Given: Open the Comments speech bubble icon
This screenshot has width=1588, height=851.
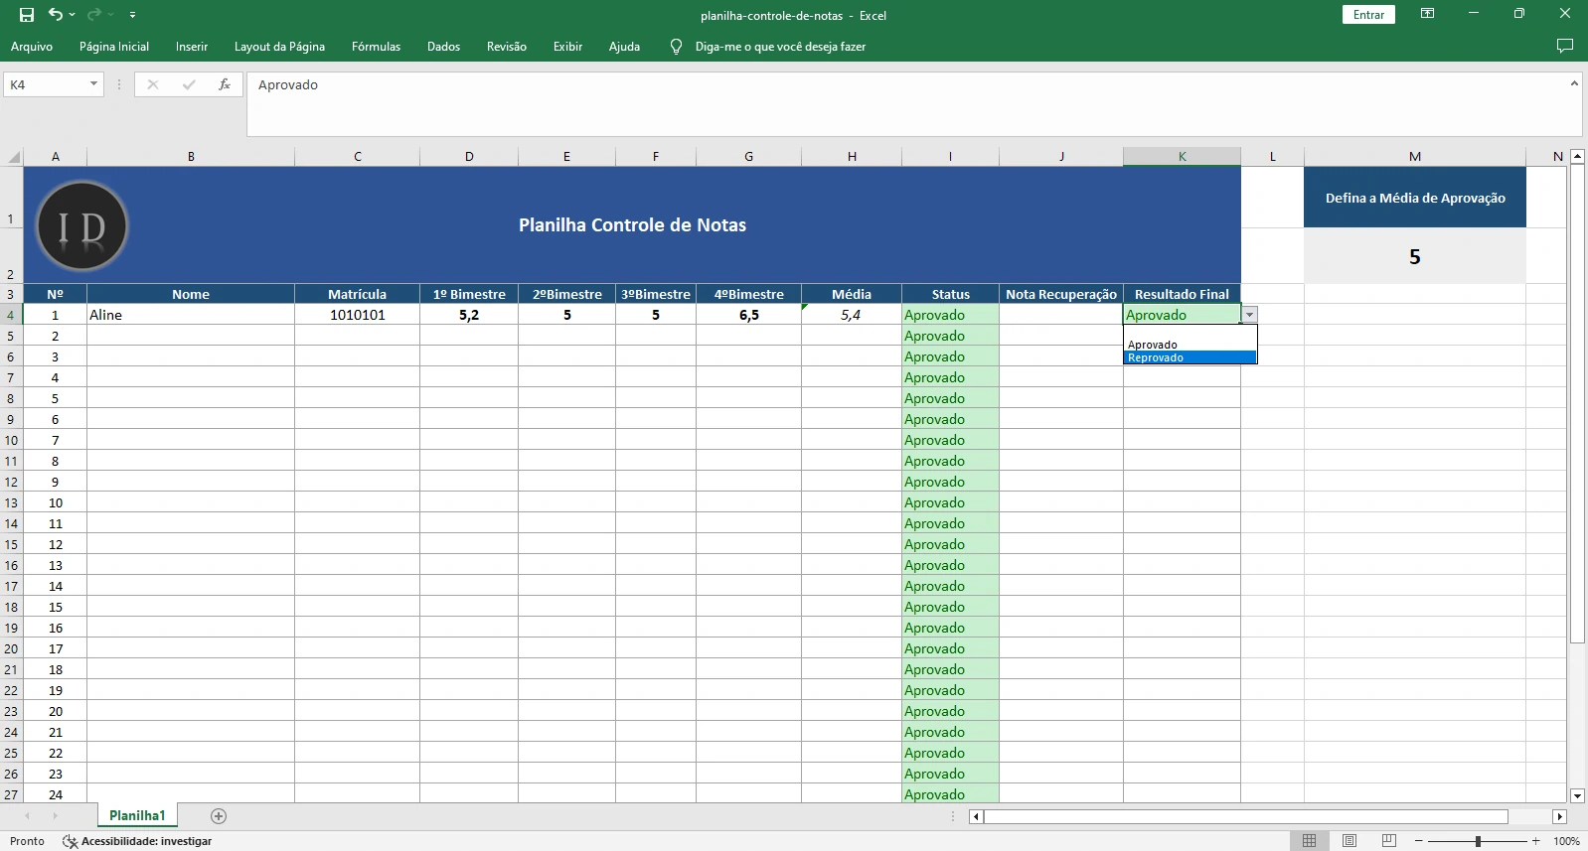Looking at the screenshot, I should click(1564, 47).
